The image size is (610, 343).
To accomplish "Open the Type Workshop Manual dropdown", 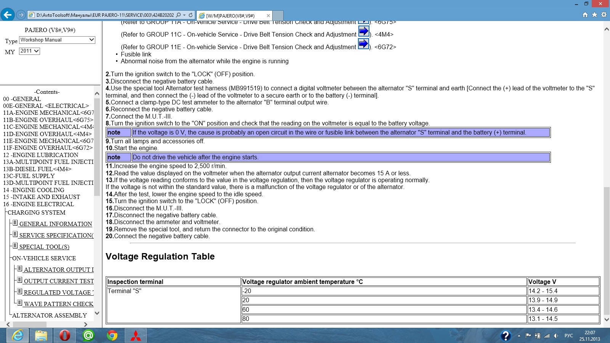I will tap(57, 40).
